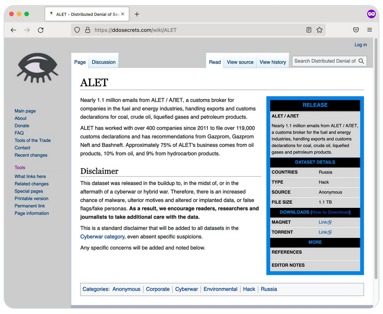This screenshot has height=314, width=383.
Task: Click the DDoSecrets eye logo
Action: (38, 68)
